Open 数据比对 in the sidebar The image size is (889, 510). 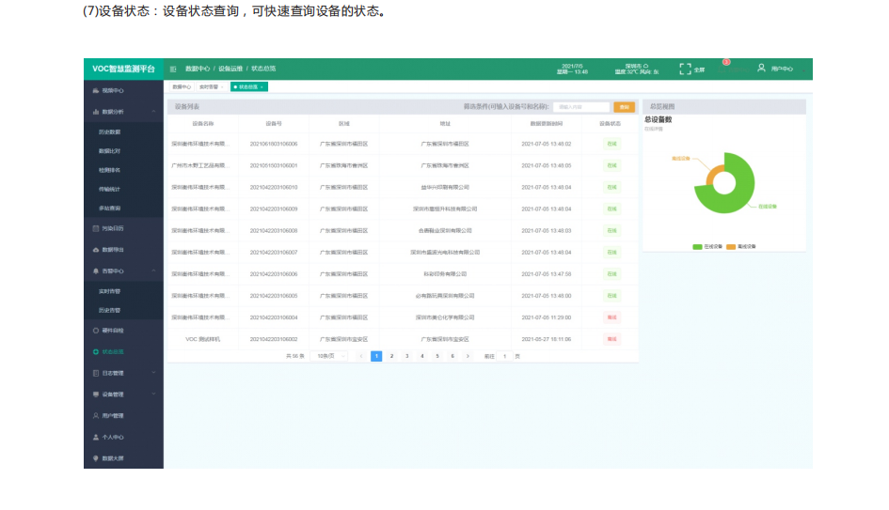(x=110, y=152)
